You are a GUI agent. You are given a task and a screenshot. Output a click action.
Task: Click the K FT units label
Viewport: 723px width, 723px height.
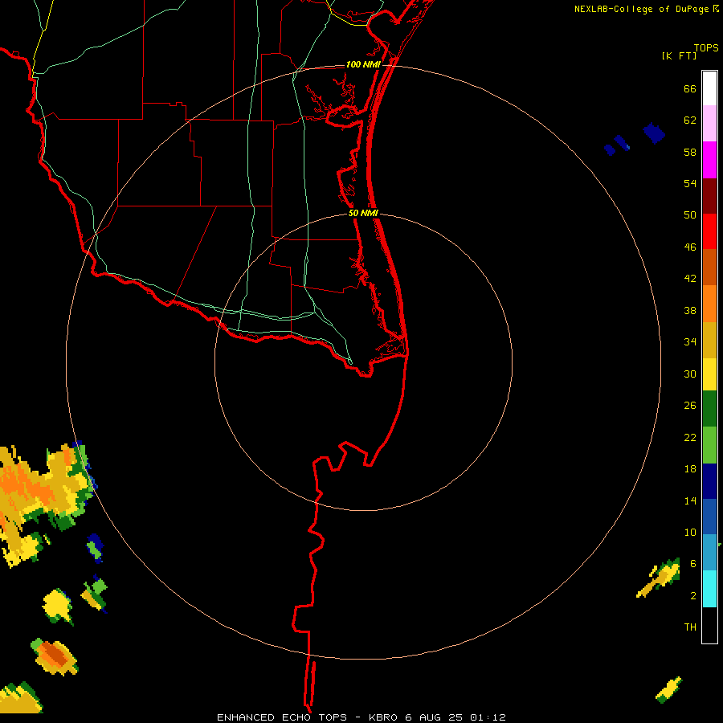tap(679, 55)
